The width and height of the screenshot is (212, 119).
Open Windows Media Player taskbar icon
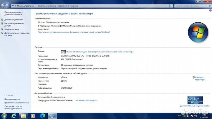(33, 116)
